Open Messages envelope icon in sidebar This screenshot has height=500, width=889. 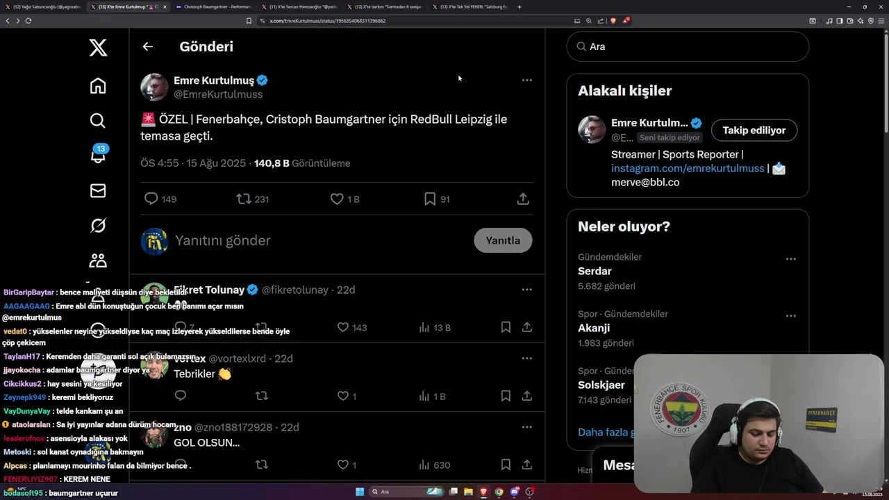(x=98, y=190)
